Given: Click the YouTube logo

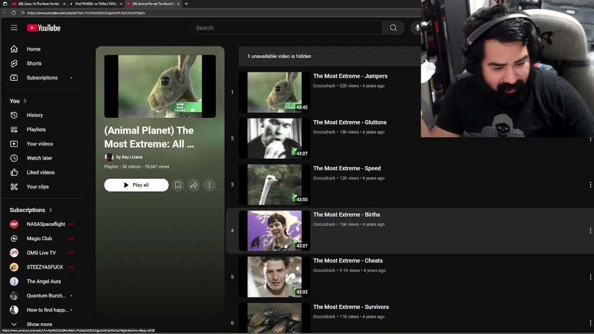Looking at the screenshot, I should coord(44,28).
